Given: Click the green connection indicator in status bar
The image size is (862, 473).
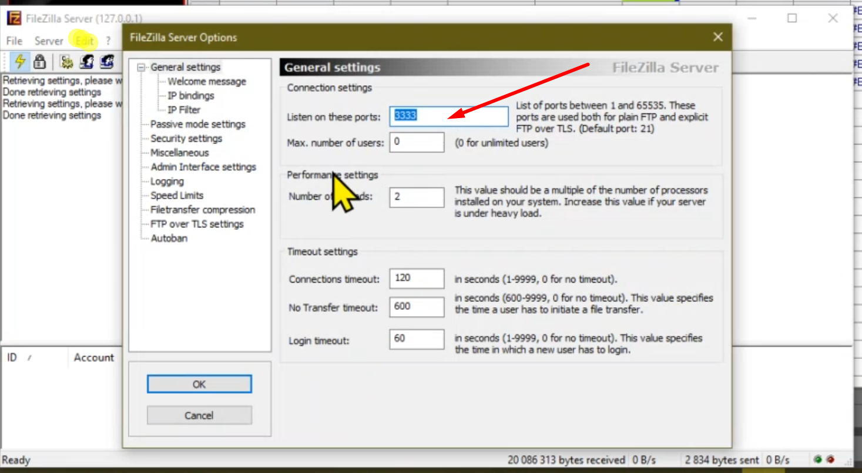Looking at the screenshot, I should click(x=817, y=460).
